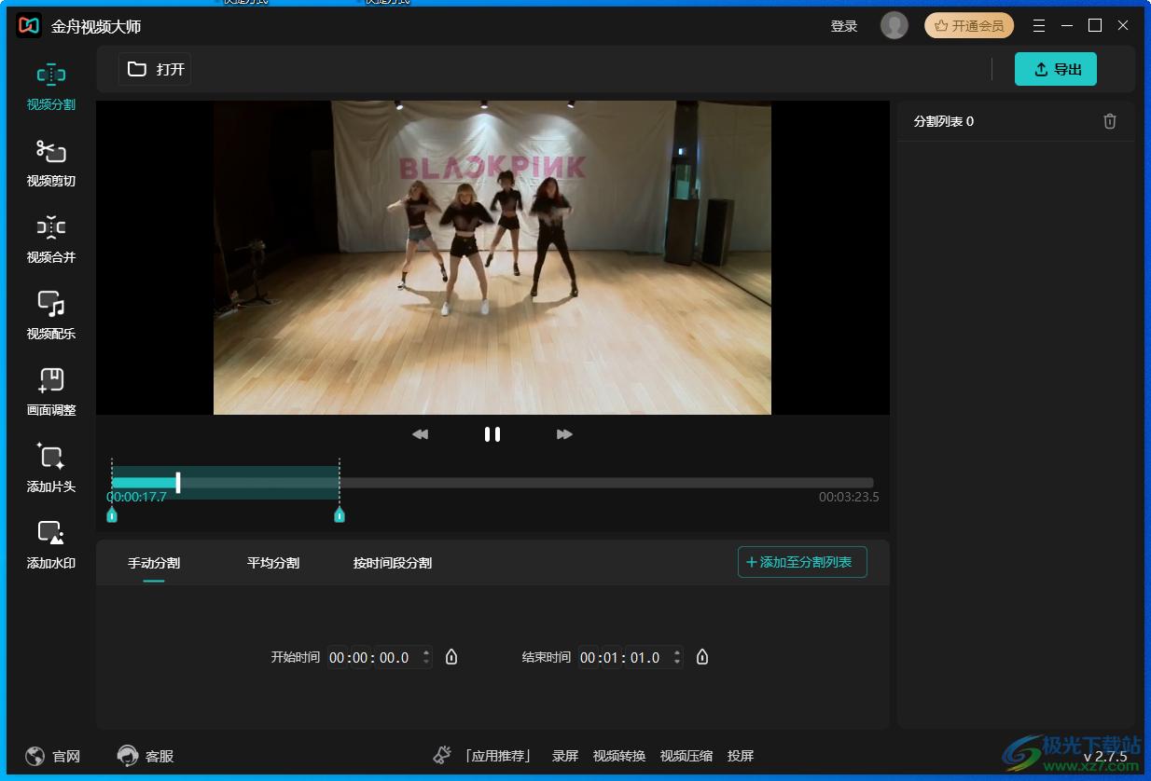Viewport: 1151px width, 781px height.
Task: Open the 视频合并 video merge tool
Action: [51, 240]
